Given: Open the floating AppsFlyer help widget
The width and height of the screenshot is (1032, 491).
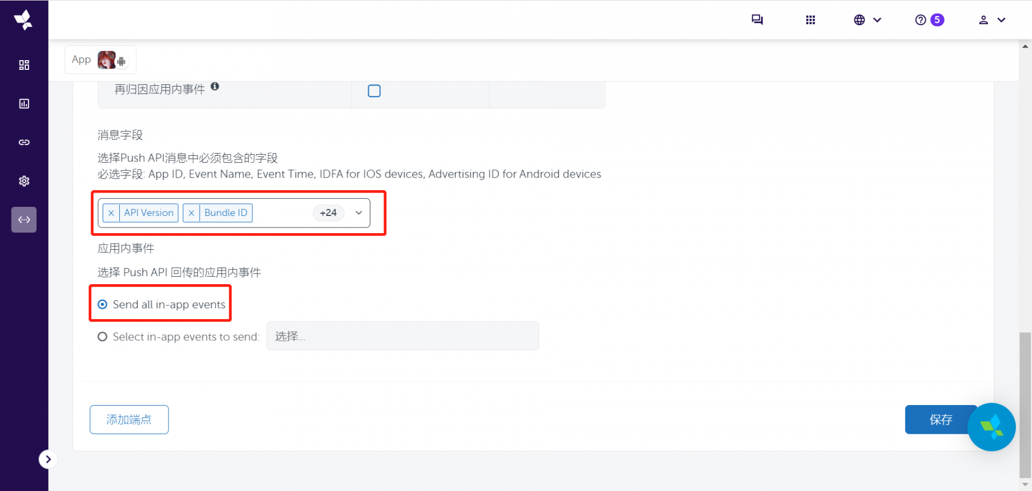Looking at the screenshot, I should point(991,427).
